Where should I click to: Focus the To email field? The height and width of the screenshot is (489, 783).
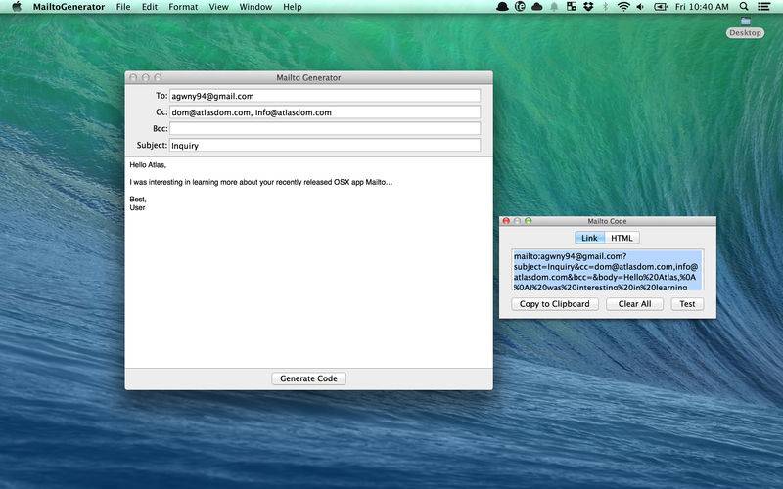(x=325, y=96)
